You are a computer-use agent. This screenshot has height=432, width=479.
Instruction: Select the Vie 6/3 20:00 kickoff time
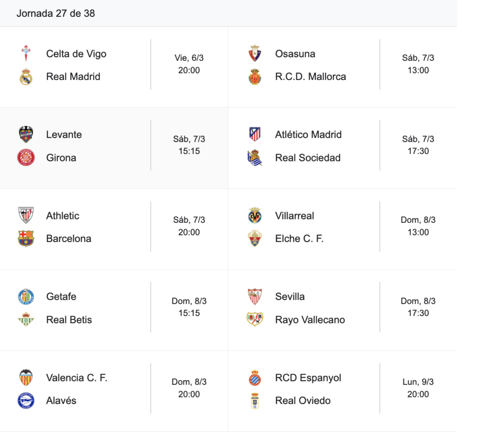(x=189, y=64)
